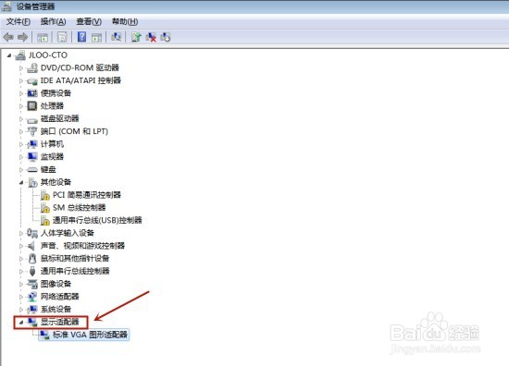The height and width of the screenshot is (366, 509).
Task: Scan for hardware changes icon
Action: (117, 37)
